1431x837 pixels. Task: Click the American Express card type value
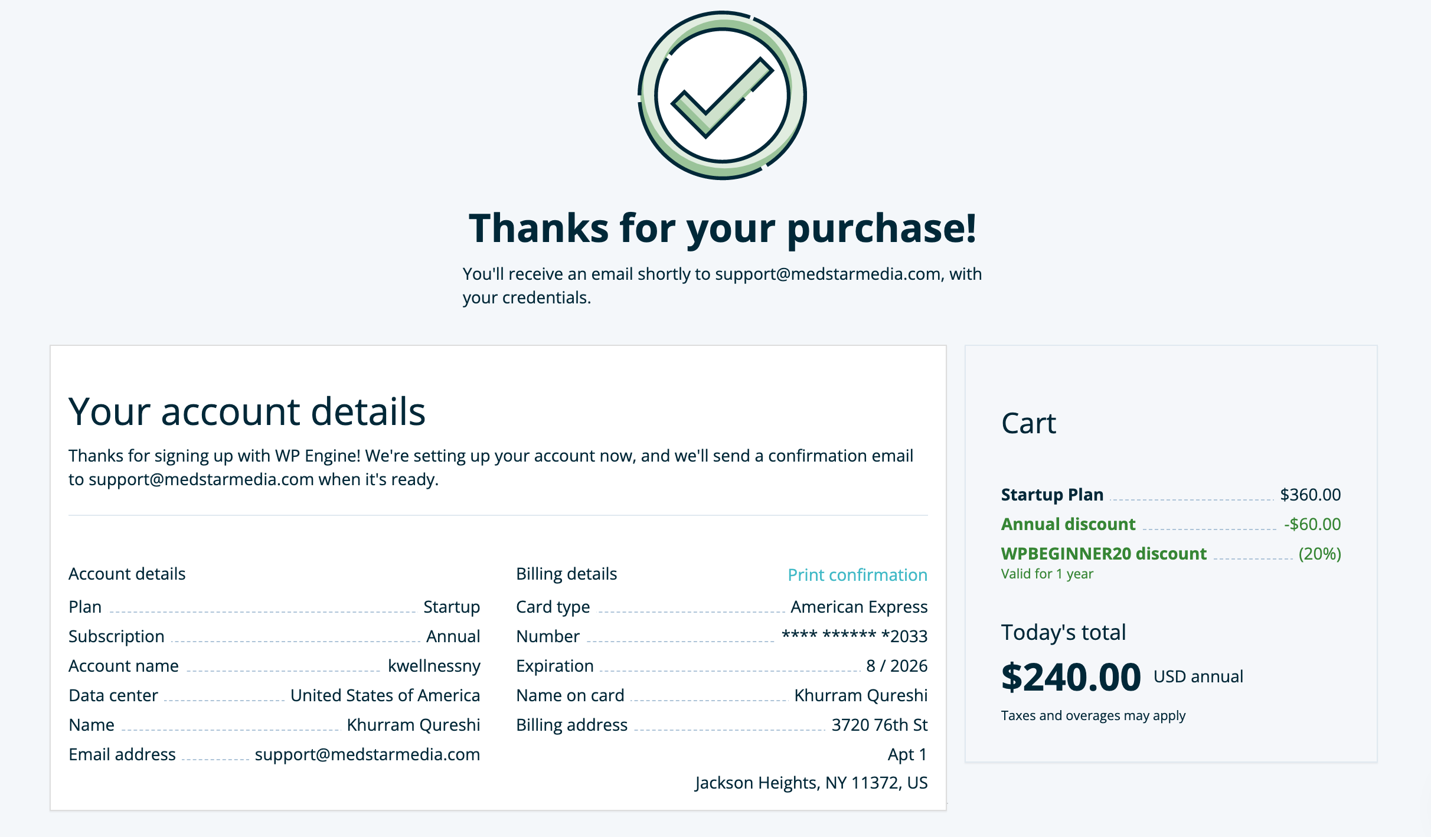859,607
